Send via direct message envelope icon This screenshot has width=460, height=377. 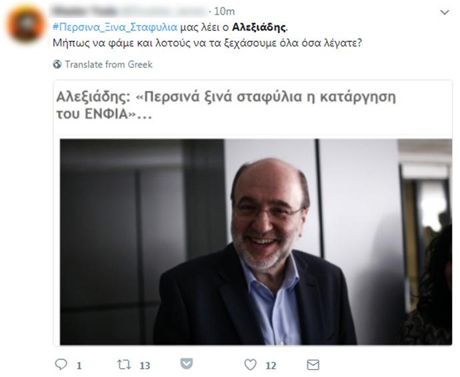(313, 365)
